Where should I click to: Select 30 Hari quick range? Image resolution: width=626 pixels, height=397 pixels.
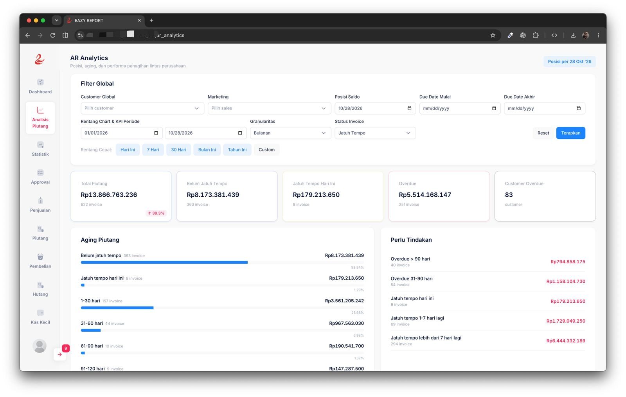point(178,150)
